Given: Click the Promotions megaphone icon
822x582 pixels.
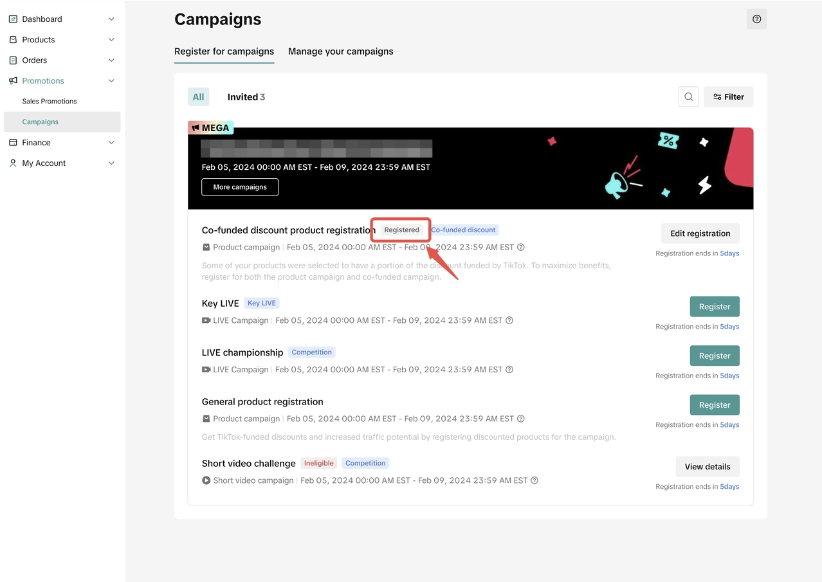Looking at the screenshot, I should point(13,81).
